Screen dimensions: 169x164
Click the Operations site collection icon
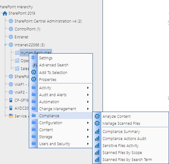17,61
